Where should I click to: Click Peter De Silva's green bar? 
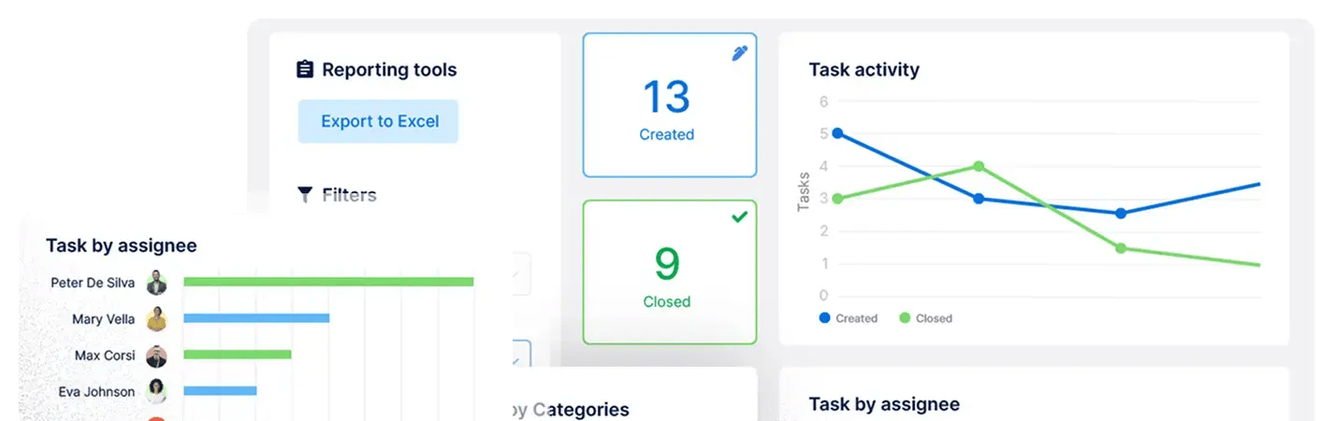(328, 282)
